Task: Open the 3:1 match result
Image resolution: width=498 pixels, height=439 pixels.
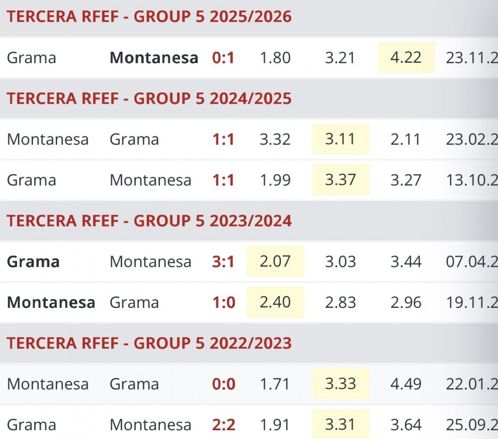Action: (x=224, y=262)
